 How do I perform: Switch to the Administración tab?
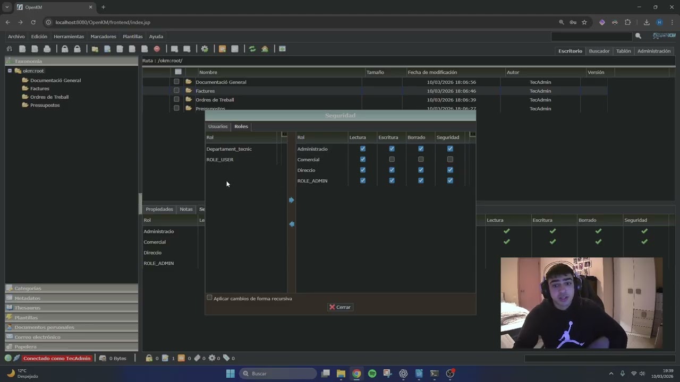pos(654,51)
